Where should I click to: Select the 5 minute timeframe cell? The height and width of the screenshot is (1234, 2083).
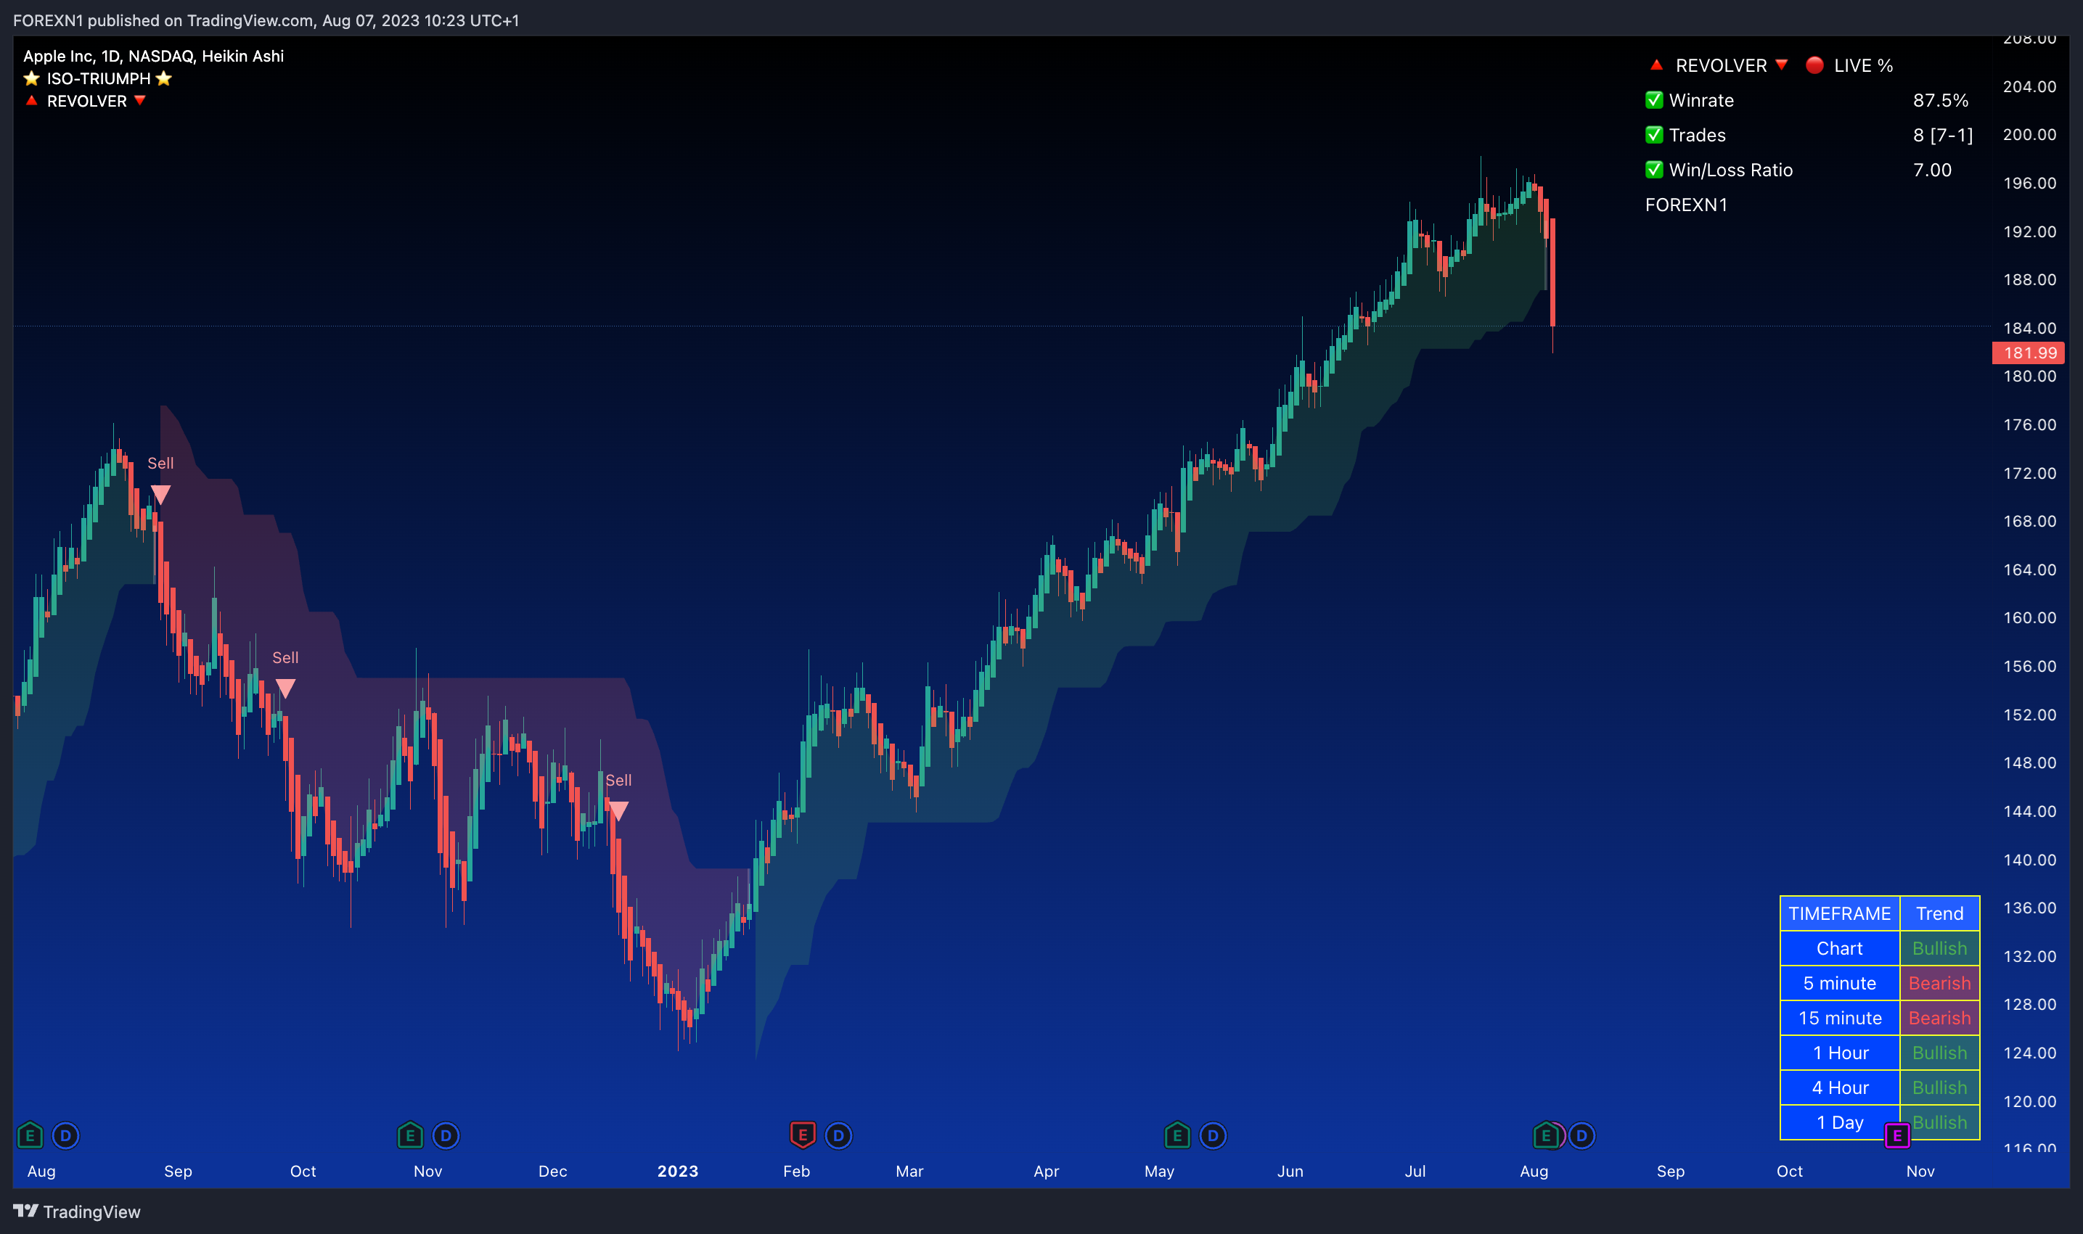click(x=1839, y=983)
